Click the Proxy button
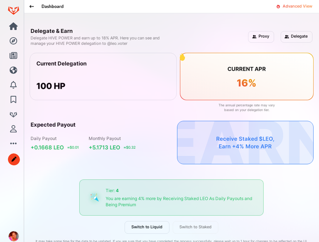Viewport: 319px width, 242px height. pos(261,37)
